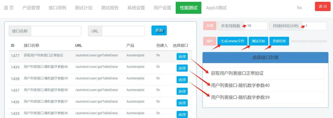Click the ID column header
333x118 pixels.
pos(13,45)
